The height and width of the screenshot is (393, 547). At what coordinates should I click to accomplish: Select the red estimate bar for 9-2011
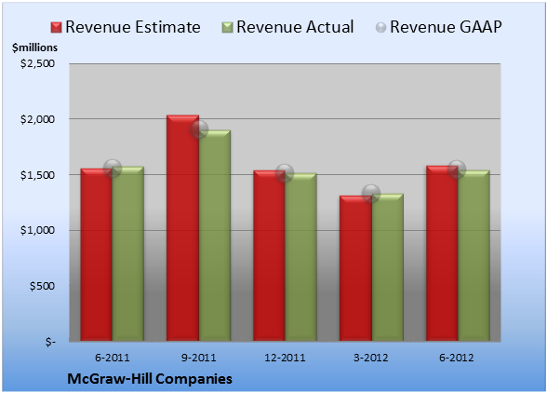coord(182,228)
